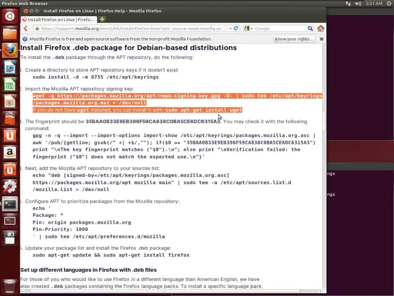
Task: Open the Files manager from the launcher
Action: click(x=10, y=34)
